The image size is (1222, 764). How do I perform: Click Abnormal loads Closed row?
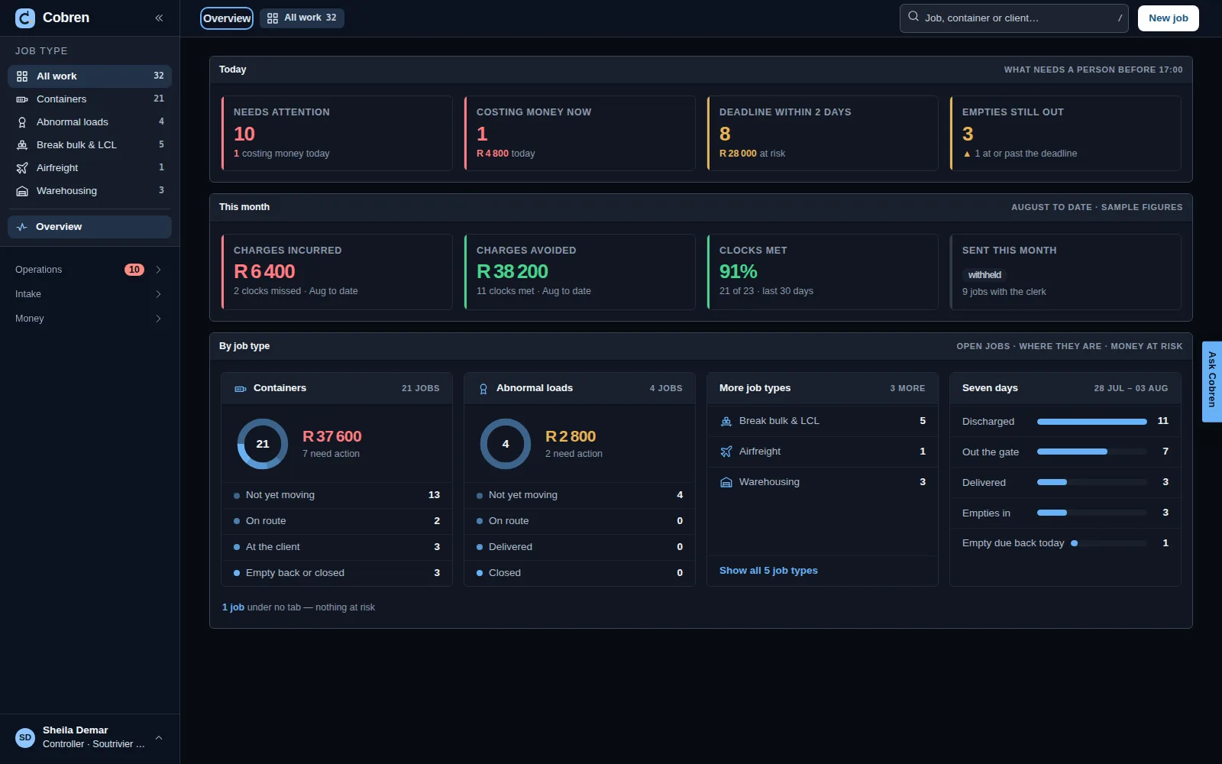[580, 573]
